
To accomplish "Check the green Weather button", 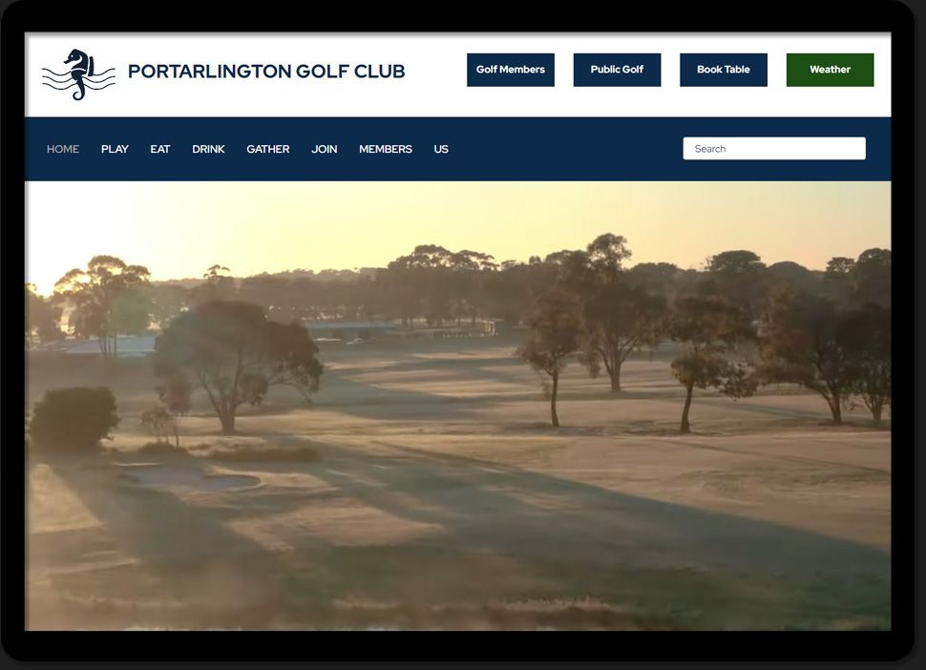I will (830, 70).
